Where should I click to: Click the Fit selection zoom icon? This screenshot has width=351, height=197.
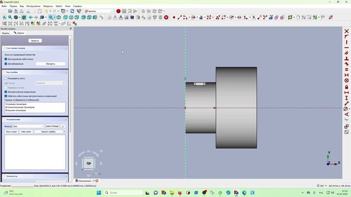[x=10, y=17]
